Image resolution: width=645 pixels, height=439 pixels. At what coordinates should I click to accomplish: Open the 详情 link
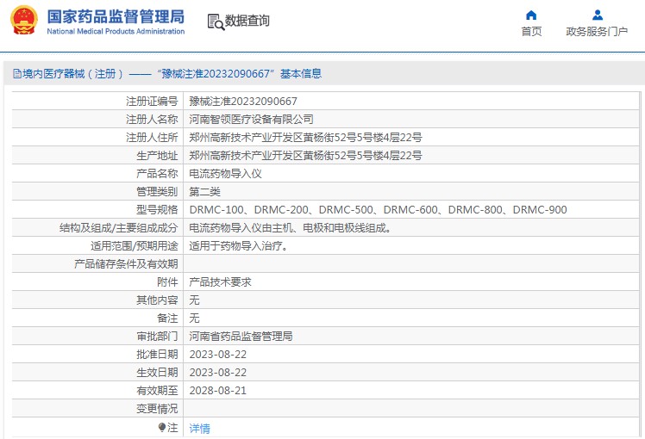click(x=199, y=428)
